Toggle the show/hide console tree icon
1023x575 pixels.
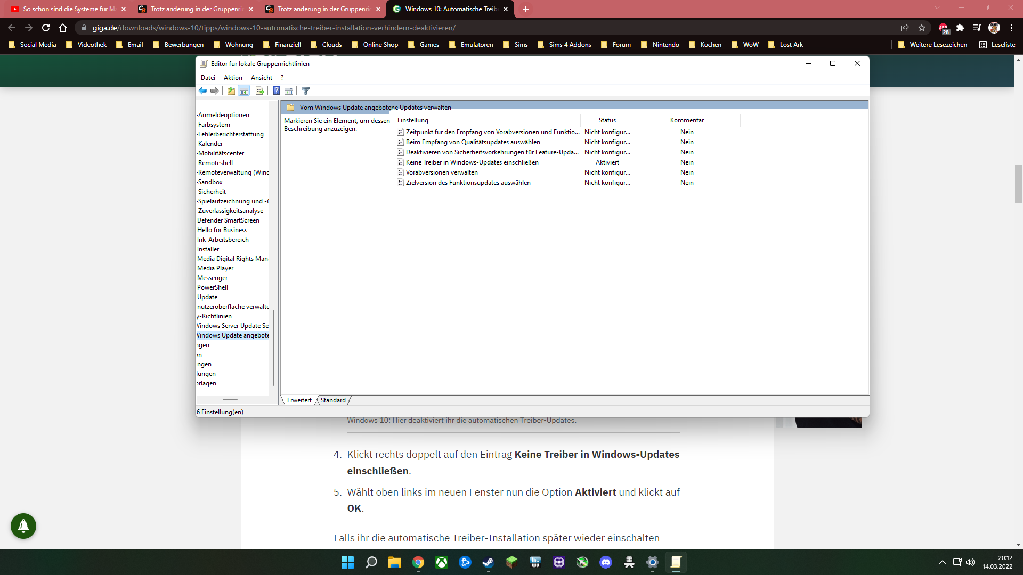click(x=244, y=91)
